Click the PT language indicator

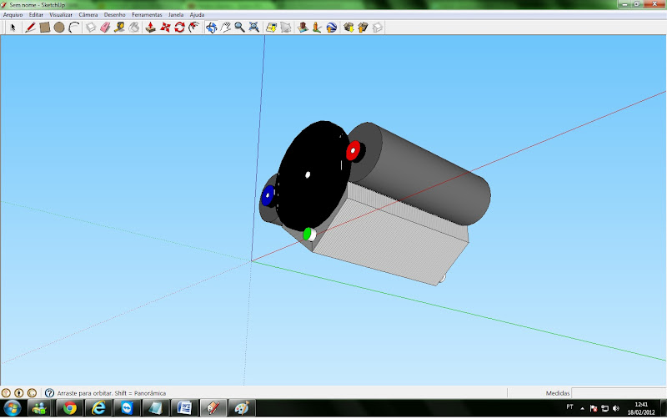click(570, 407)
